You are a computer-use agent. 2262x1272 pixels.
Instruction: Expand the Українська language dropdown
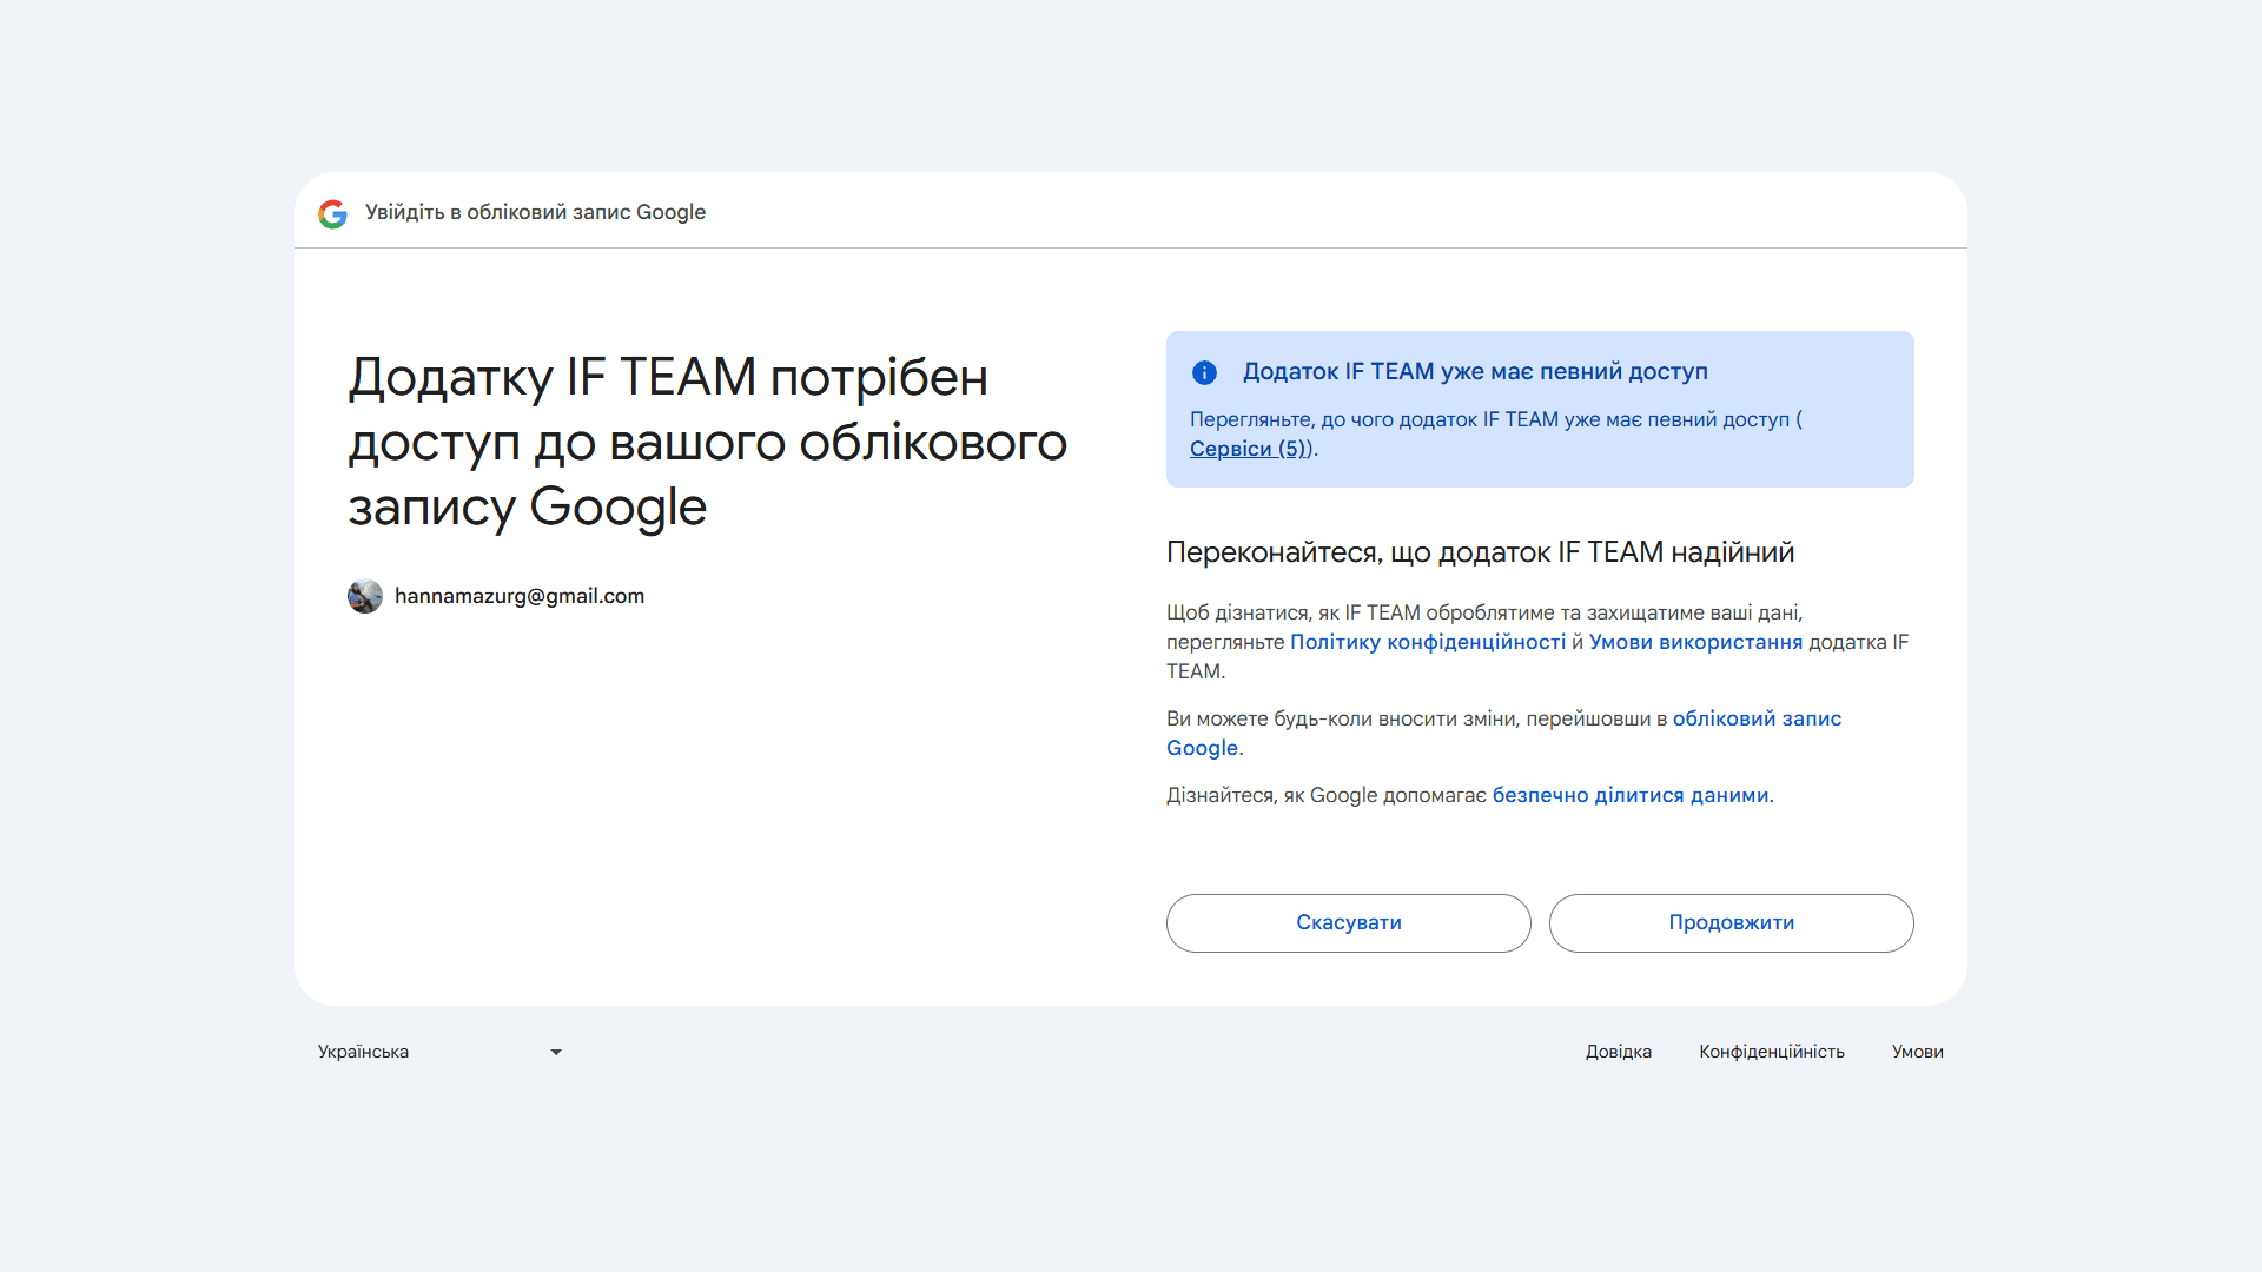click(440, 1052)
